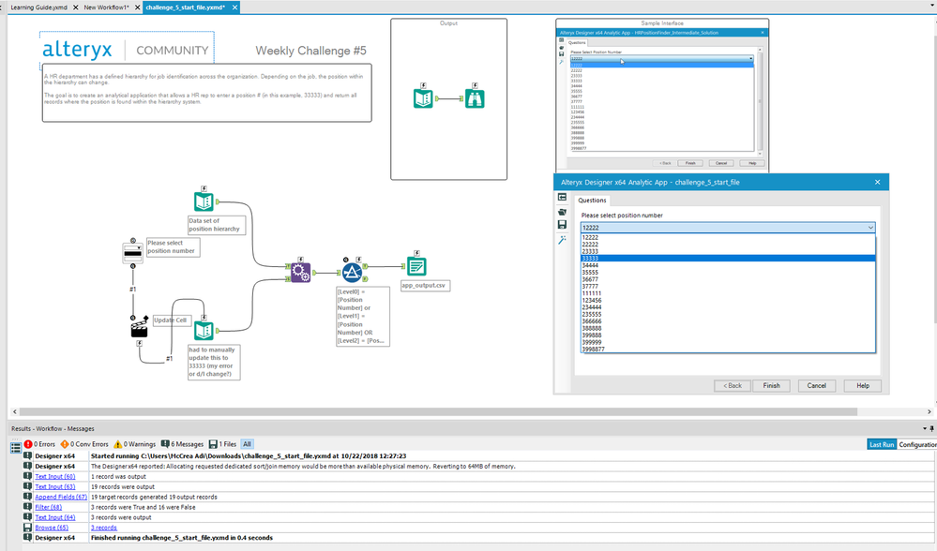Click the Back button in Analytic App dialog
The height and width of the screenshot is (551, 937).
(x=732, y=386)
